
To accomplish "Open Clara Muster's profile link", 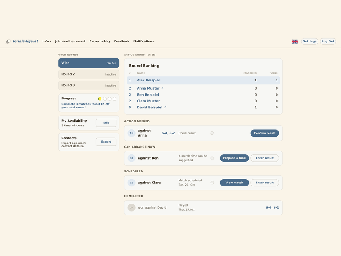I will click(148, 101).
